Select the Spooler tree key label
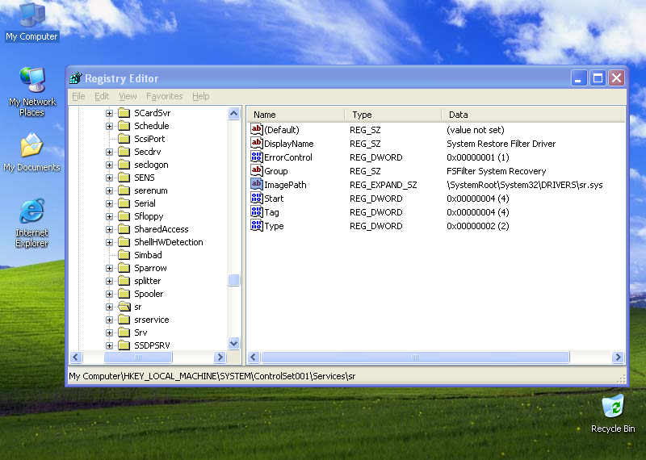The width and height of the screenshot is (646, 460). click(149, 294)
